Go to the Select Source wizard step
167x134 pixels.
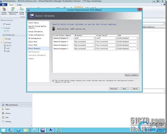(x=33, y=23)
